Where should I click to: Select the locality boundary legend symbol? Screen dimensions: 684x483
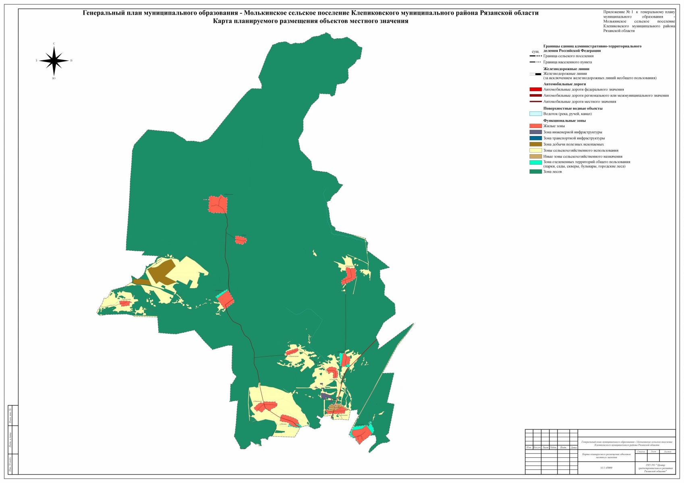[535, 62]
